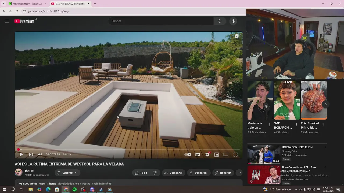344x193 pixels.
Task: Open Task View on taskbar
Action: coord(21,190)
